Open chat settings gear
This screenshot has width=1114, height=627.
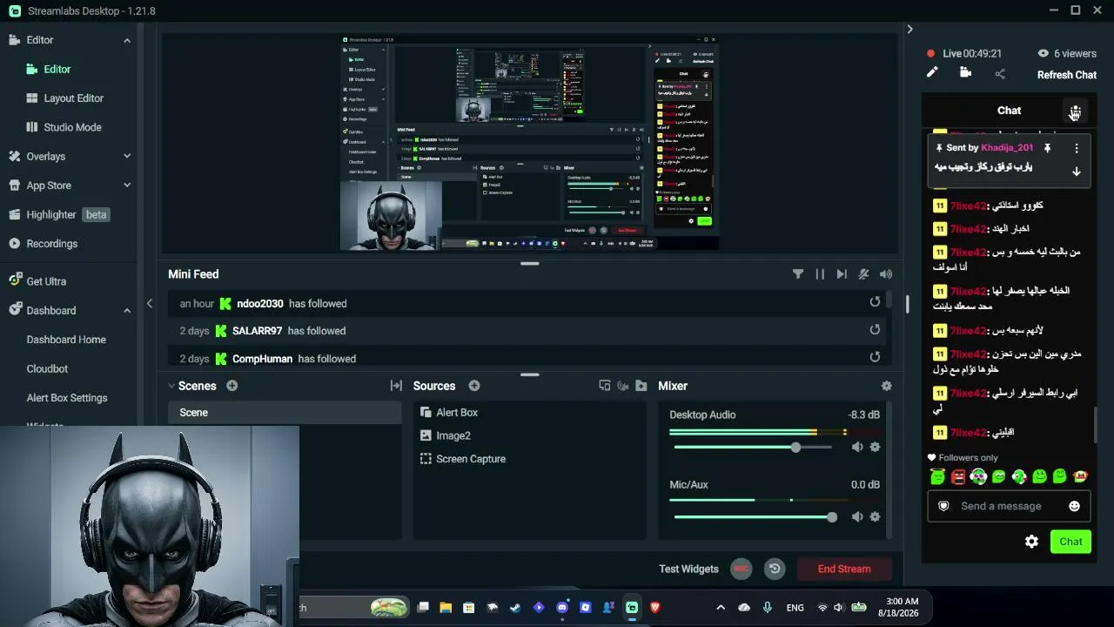point(1031,542)
